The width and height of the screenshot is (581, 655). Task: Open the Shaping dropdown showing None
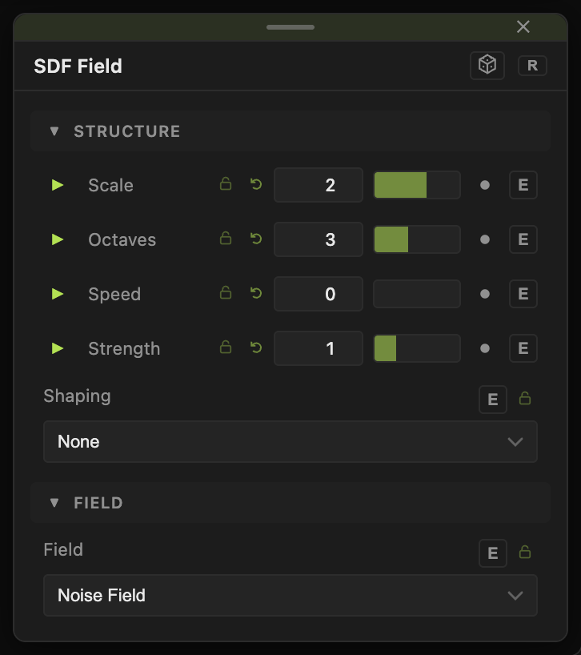(x=290, y=441)
